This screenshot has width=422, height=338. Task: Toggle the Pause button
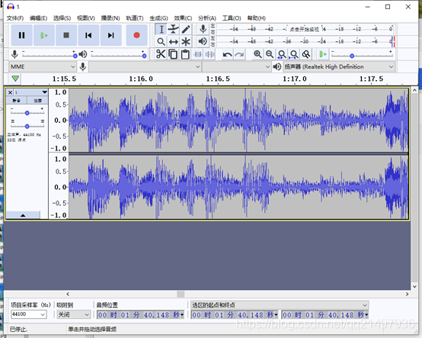click(x=22, y=35)
